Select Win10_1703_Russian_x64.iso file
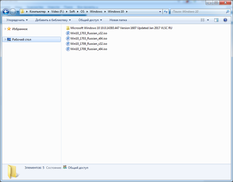 pyautogui.click(x=89, y=39)
